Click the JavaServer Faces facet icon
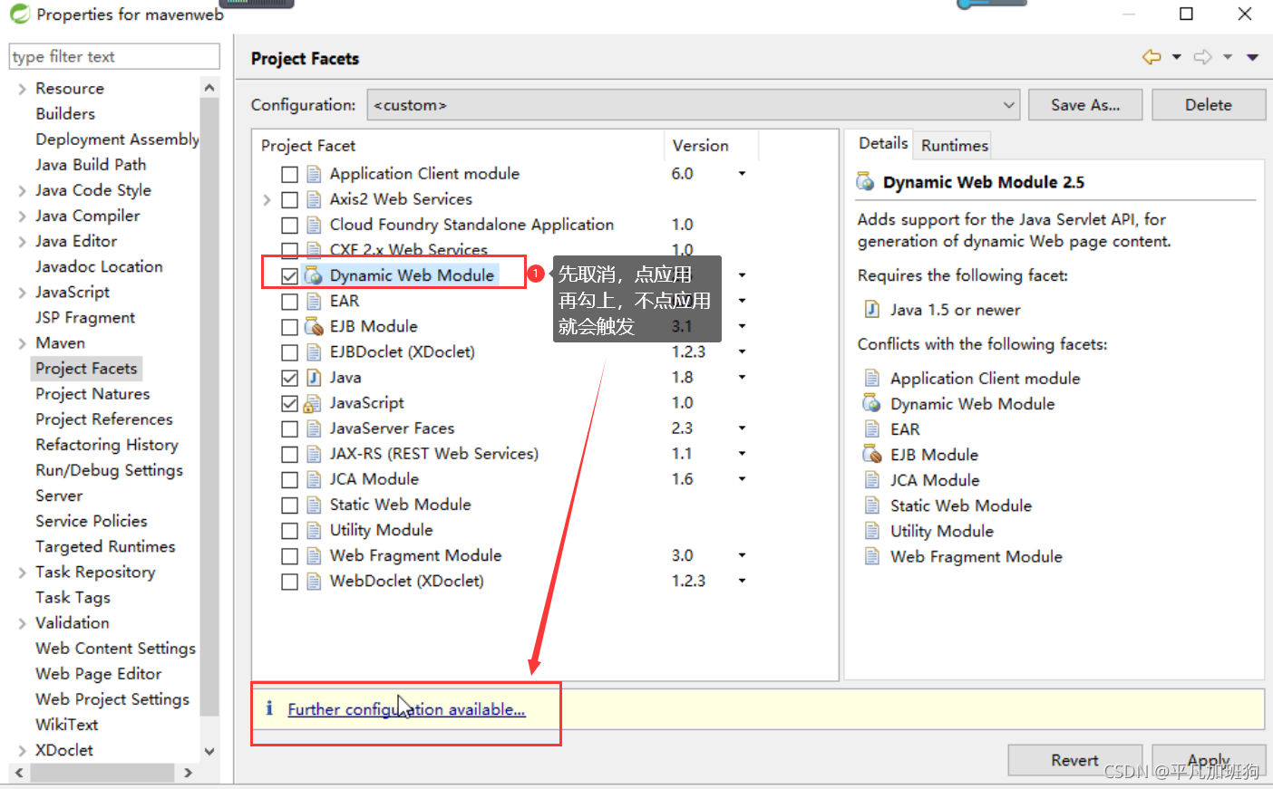This screenshot has height=789, width=1273. (314, 428)
